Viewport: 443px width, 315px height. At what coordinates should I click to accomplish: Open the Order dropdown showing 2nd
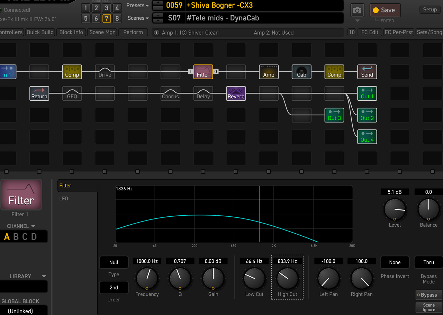tap(114, 287)
